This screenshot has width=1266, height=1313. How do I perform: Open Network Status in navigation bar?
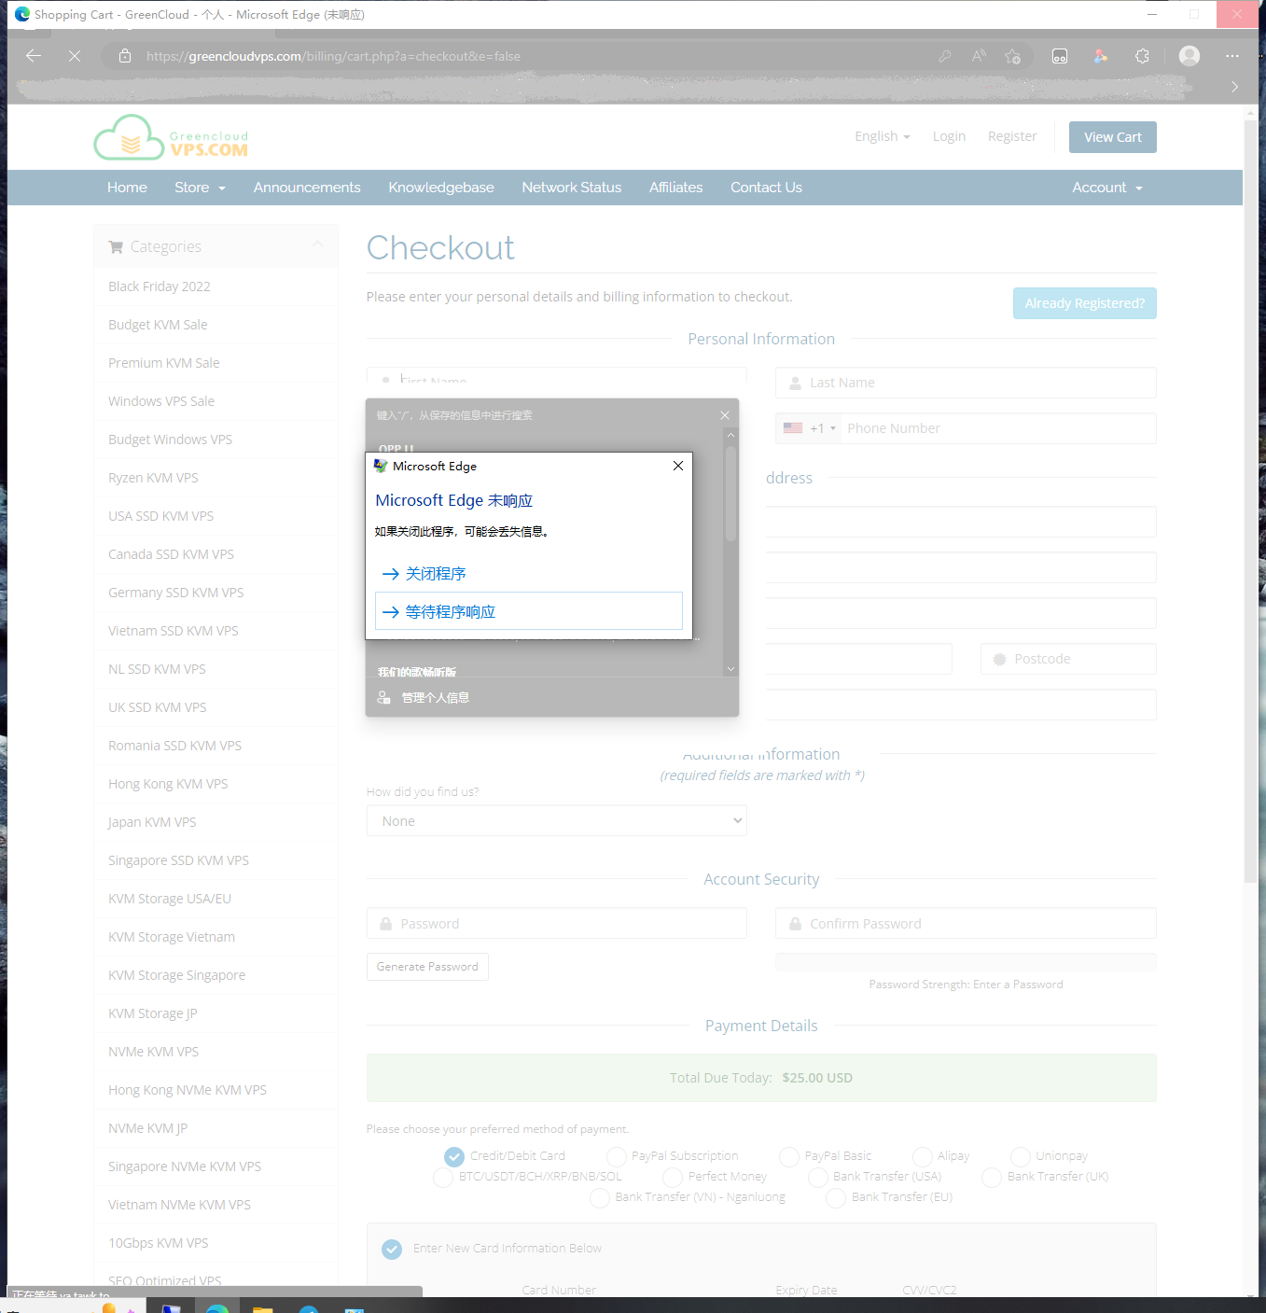click(x=572, y=188)
